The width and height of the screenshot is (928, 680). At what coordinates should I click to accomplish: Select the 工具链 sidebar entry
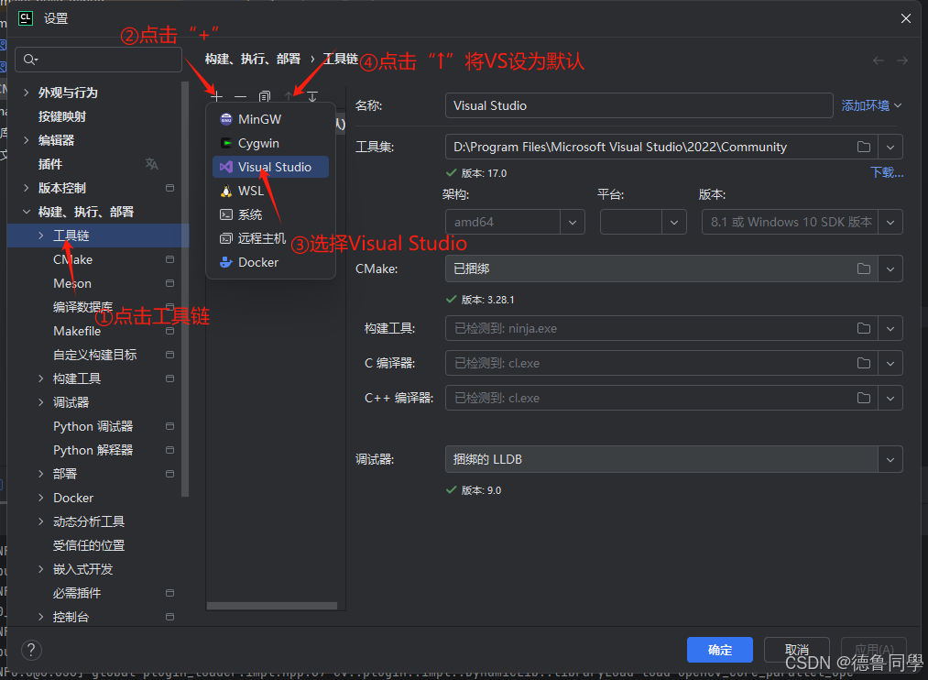coord(73,236)
